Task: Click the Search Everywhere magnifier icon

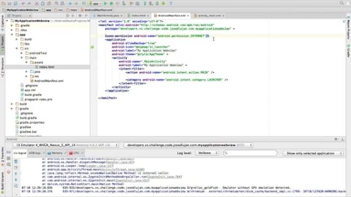Action: click(x=342, y=3)
